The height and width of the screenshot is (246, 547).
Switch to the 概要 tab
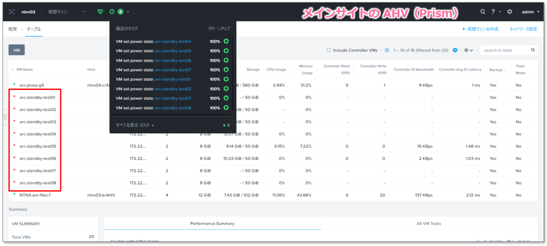click(x=13, y=29)
